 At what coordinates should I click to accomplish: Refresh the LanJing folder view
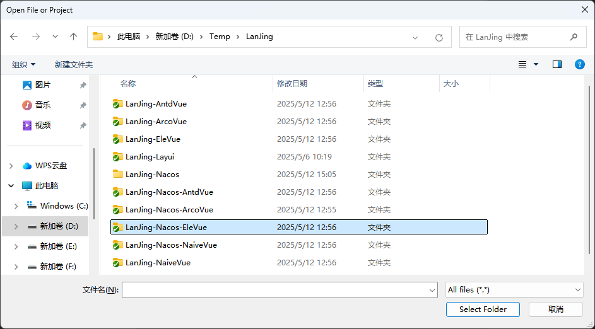pyautogui.click(x=439, y=37)
